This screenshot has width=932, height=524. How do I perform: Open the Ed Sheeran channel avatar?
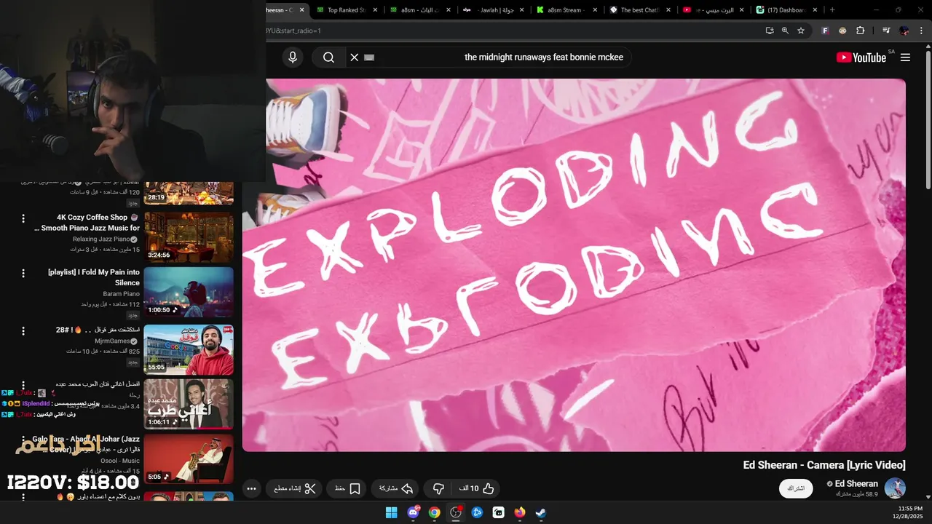895,488
